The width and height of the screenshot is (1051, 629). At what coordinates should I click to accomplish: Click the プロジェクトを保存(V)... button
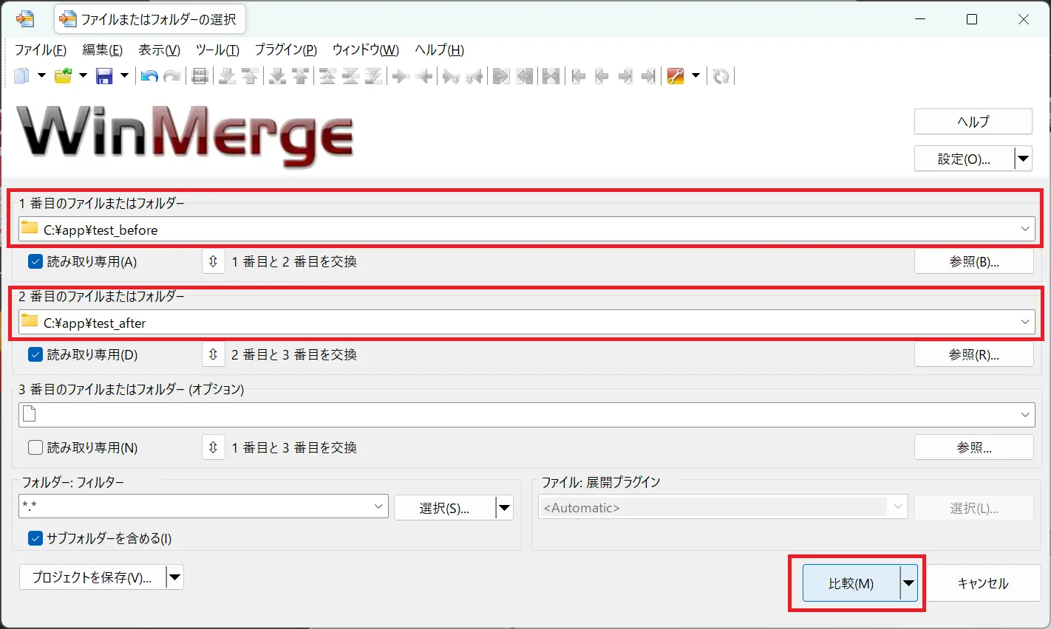[x=92, y=577]
